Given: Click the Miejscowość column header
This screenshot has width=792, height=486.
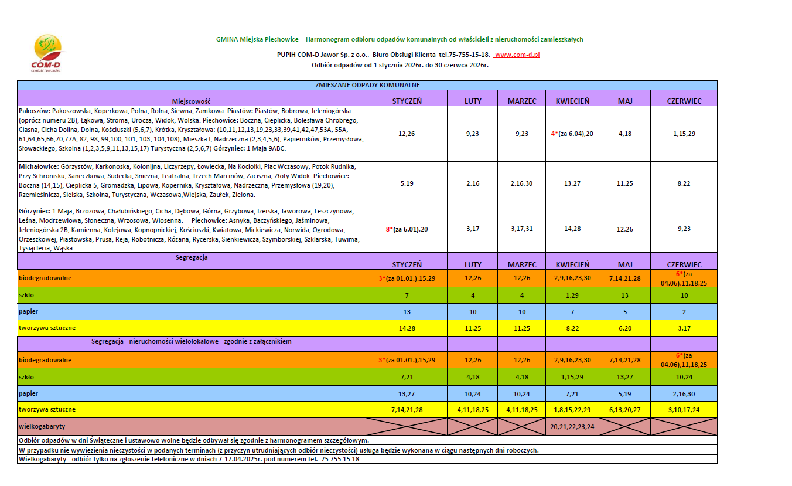Looking at the screenshot, I should [x=191, y=101].
